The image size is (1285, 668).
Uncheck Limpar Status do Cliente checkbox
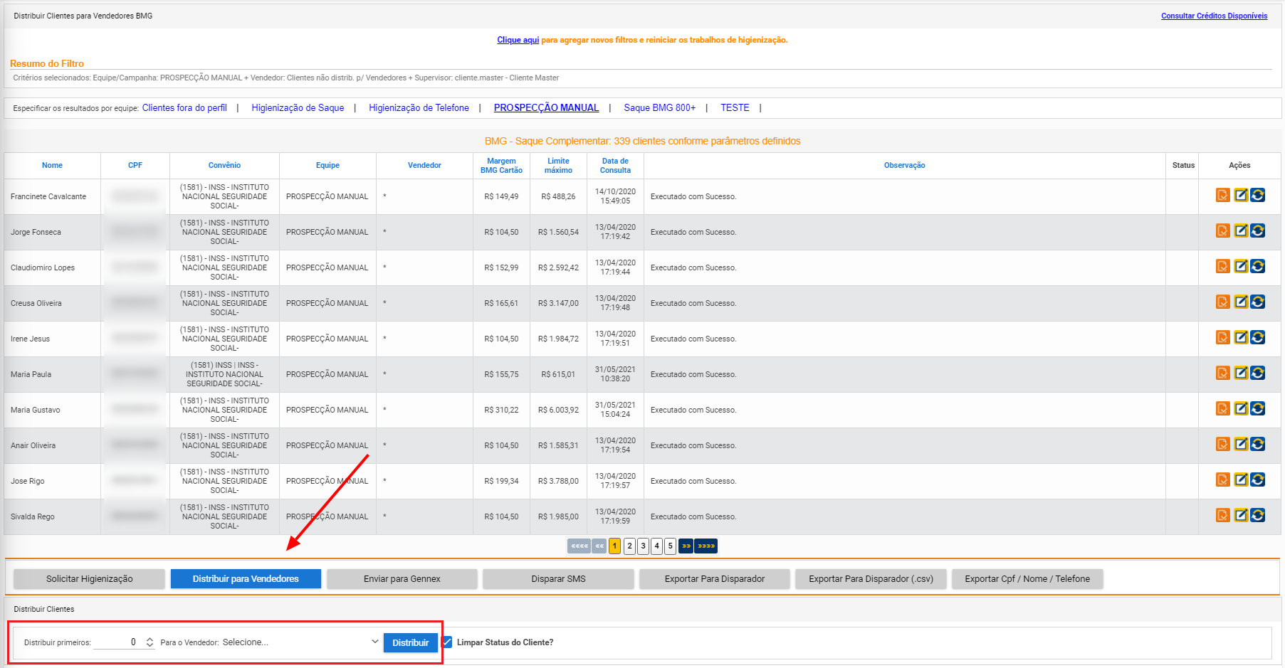tap(447, 642)
